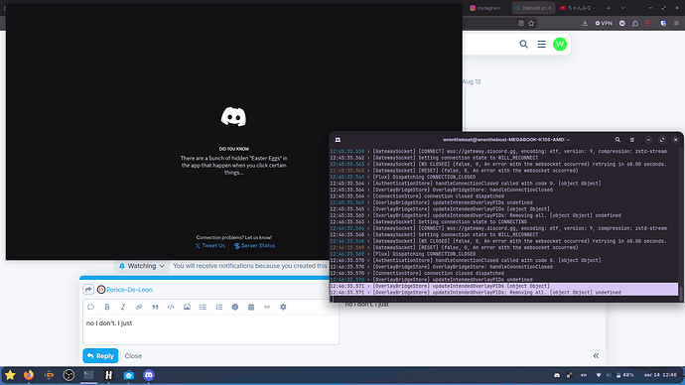Click the new terminal tab icon
Screen dimensions: 685x385
[x=338, y=140]
